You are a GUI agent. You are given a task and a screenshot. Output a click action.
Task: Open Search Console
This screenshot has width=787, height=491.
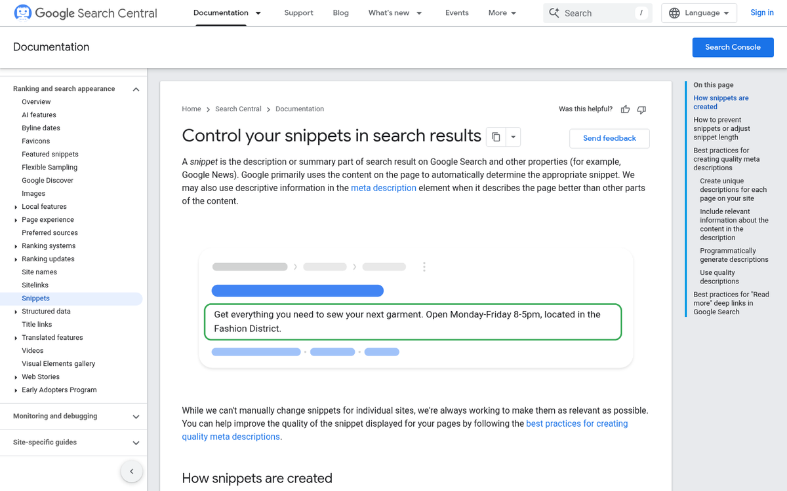pyautogui.click(x=733, y=47)
